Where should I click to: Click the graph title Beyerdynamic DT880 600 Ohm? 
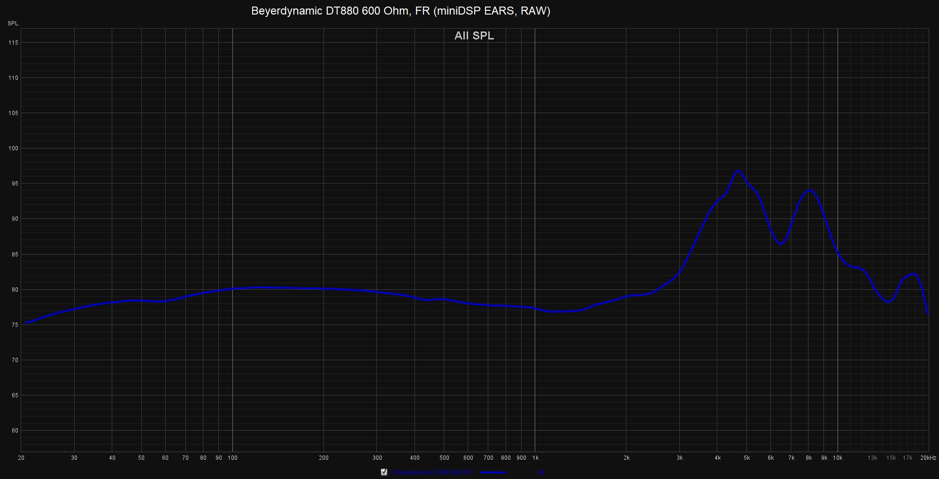(400, 11)
